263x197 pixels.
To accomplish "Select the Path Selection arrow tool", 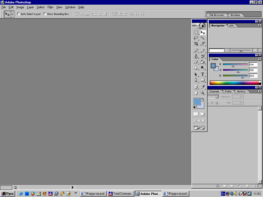I will [196, 74].
